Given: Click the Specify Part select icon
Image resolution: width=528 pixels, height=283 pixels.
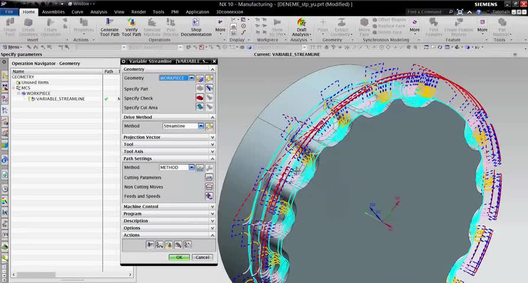Looking at the screenshot, I should [x=200, y=88].
